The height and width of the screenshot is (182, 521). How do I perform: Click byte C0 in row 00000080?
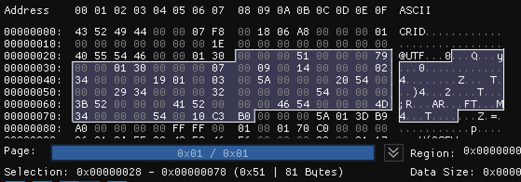[x=322, y=128]
